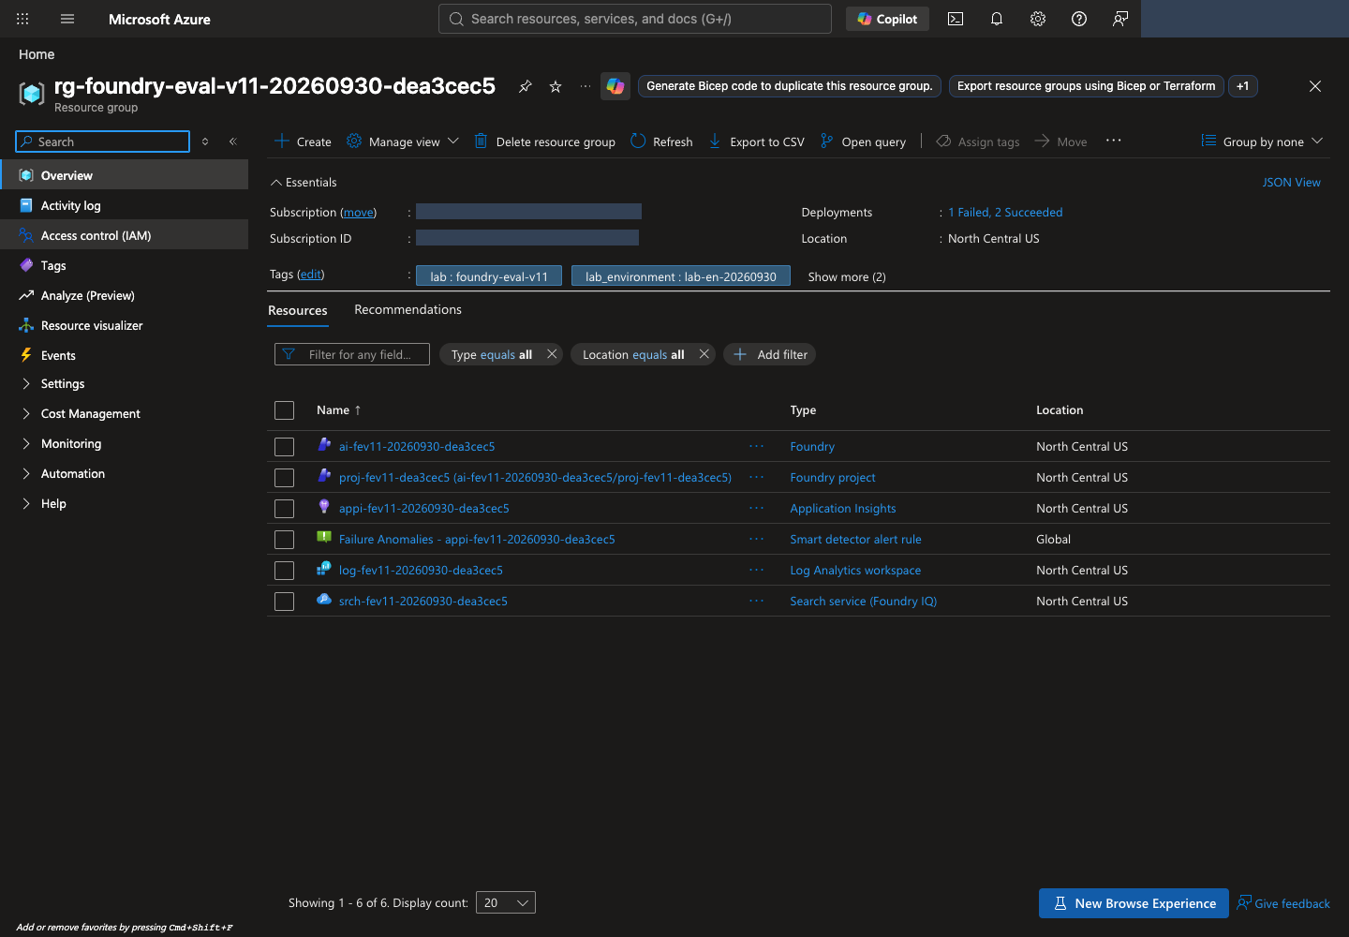Check the Failure Anomalies row checkbox
1349x937 pixels.
285,540
